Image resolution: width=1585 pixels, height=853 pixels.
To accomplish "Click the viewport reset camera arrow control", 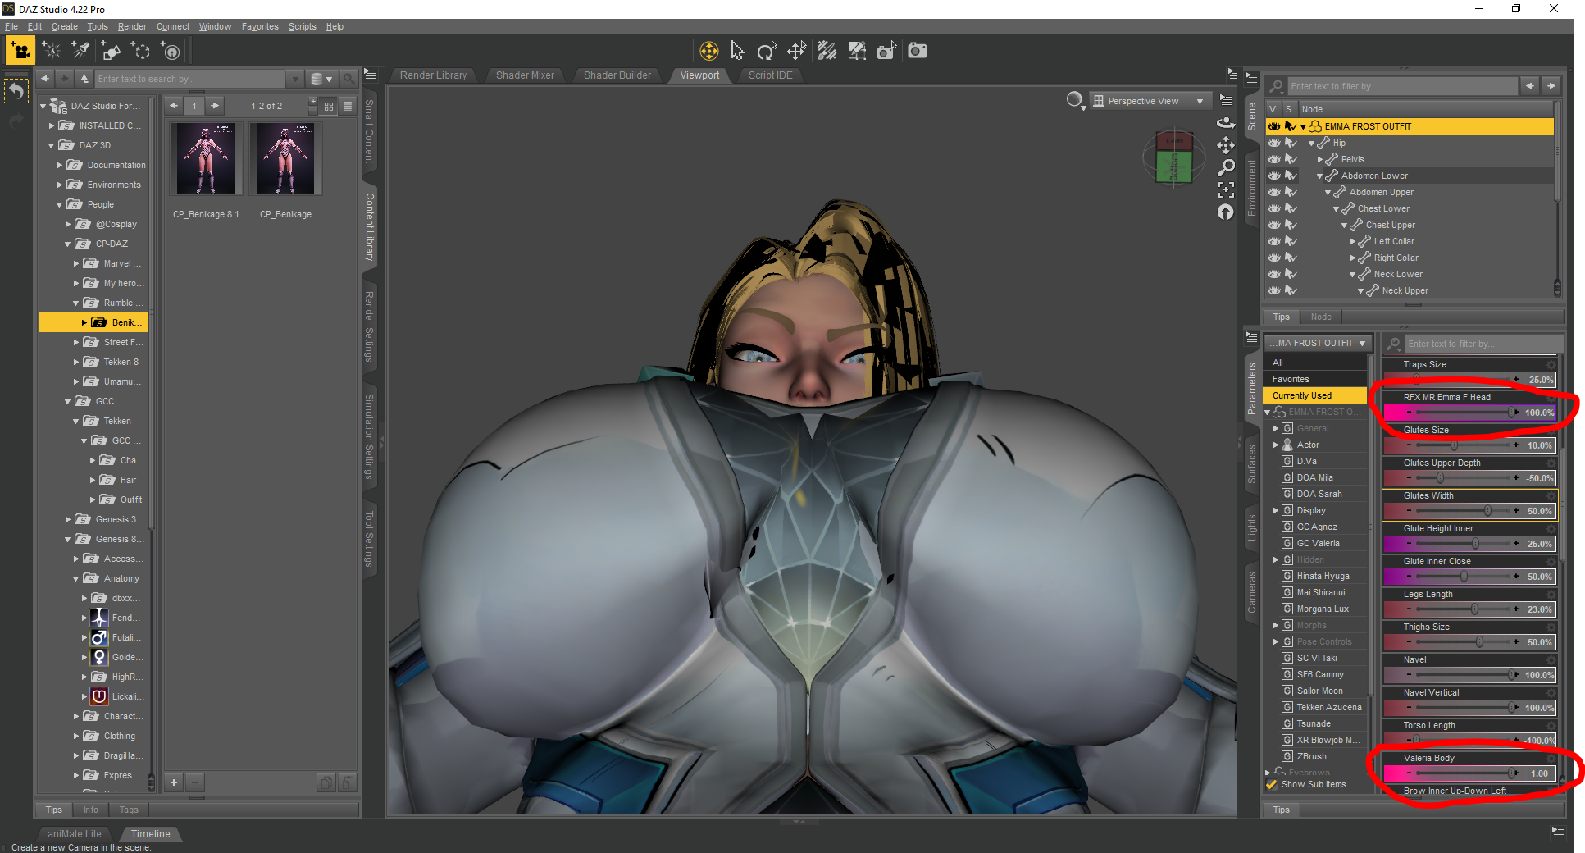I will pos(1226,212).
